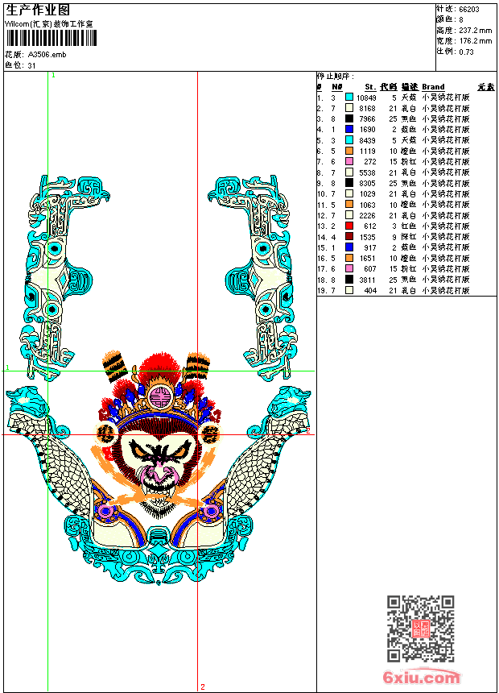Click the 'N#' column header
The width and height of the screenshot is (499, 693).
[337, 87]
